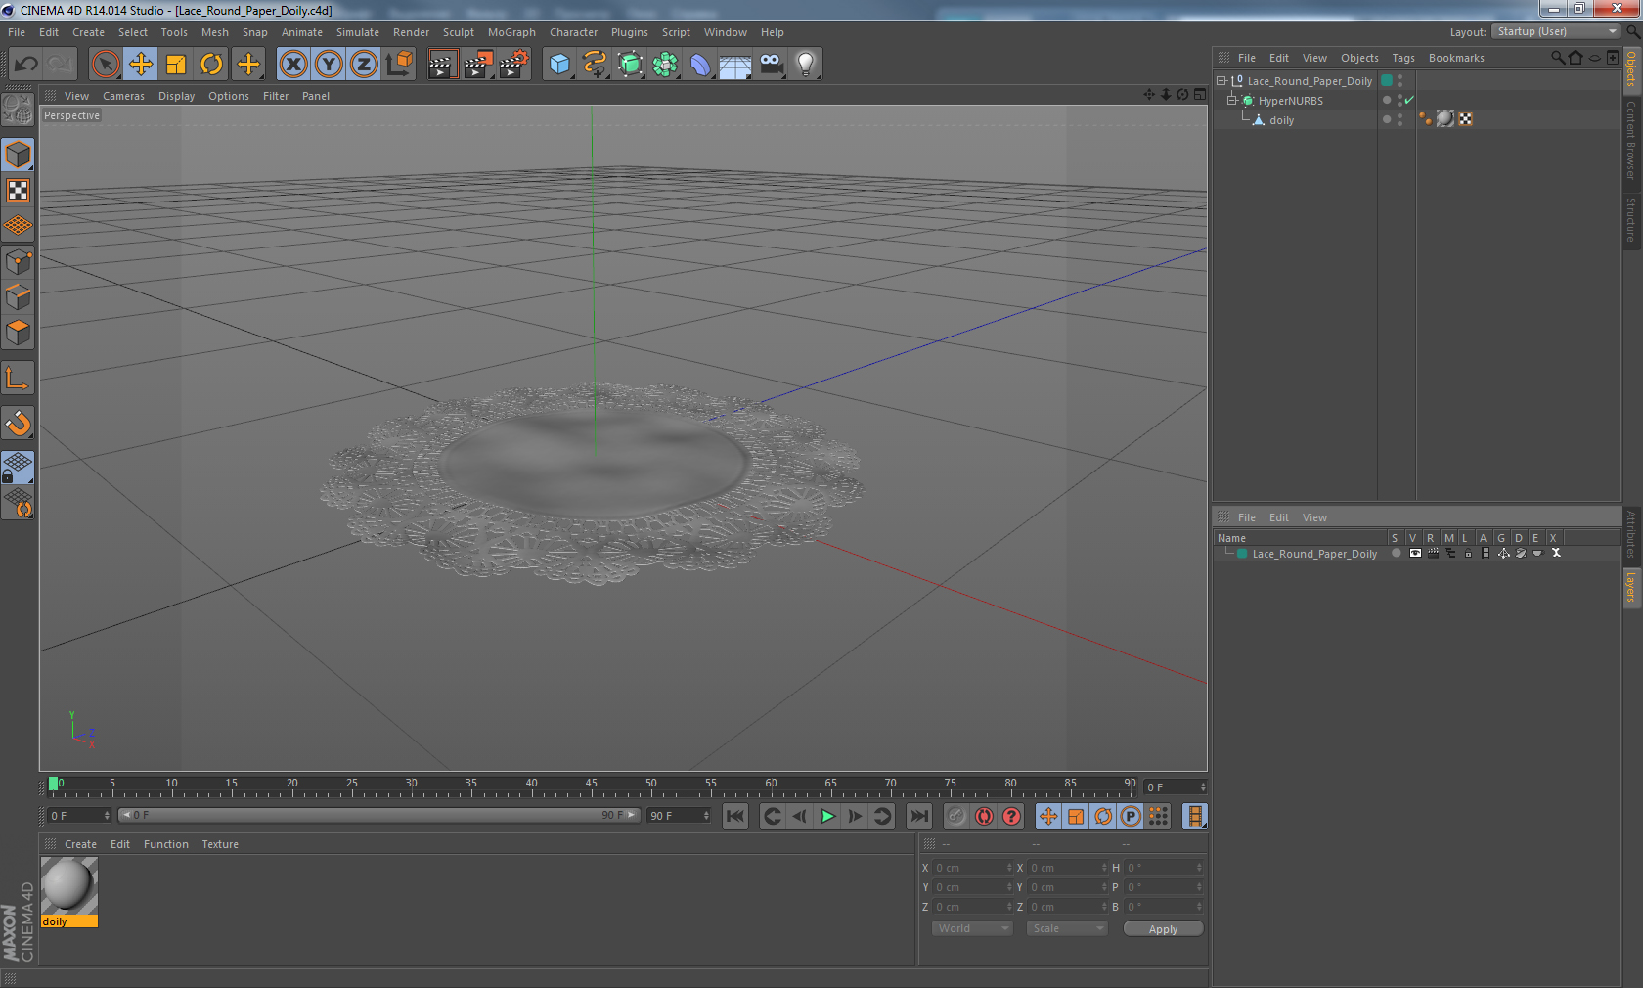1643x988 pixels.
Task: Add a HyperNURBS generator from toolbar
Action: coord(630,65)
